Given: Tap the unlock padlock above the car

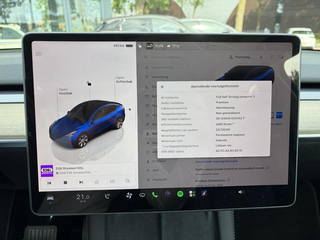Looking at the screenshot, I should point(89,83).
